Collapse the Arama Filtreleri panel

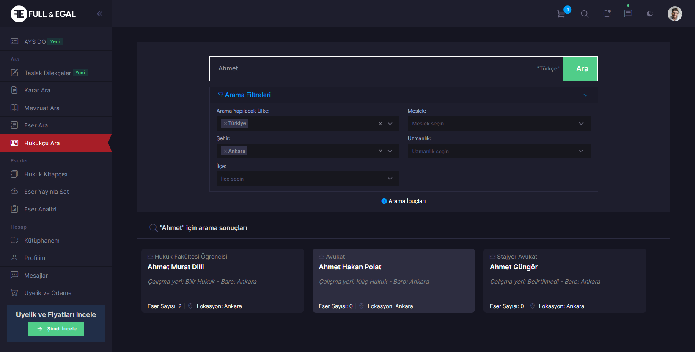point(586,95)
